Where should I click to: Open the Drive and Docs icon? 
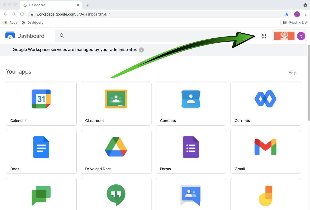[116, 147]
